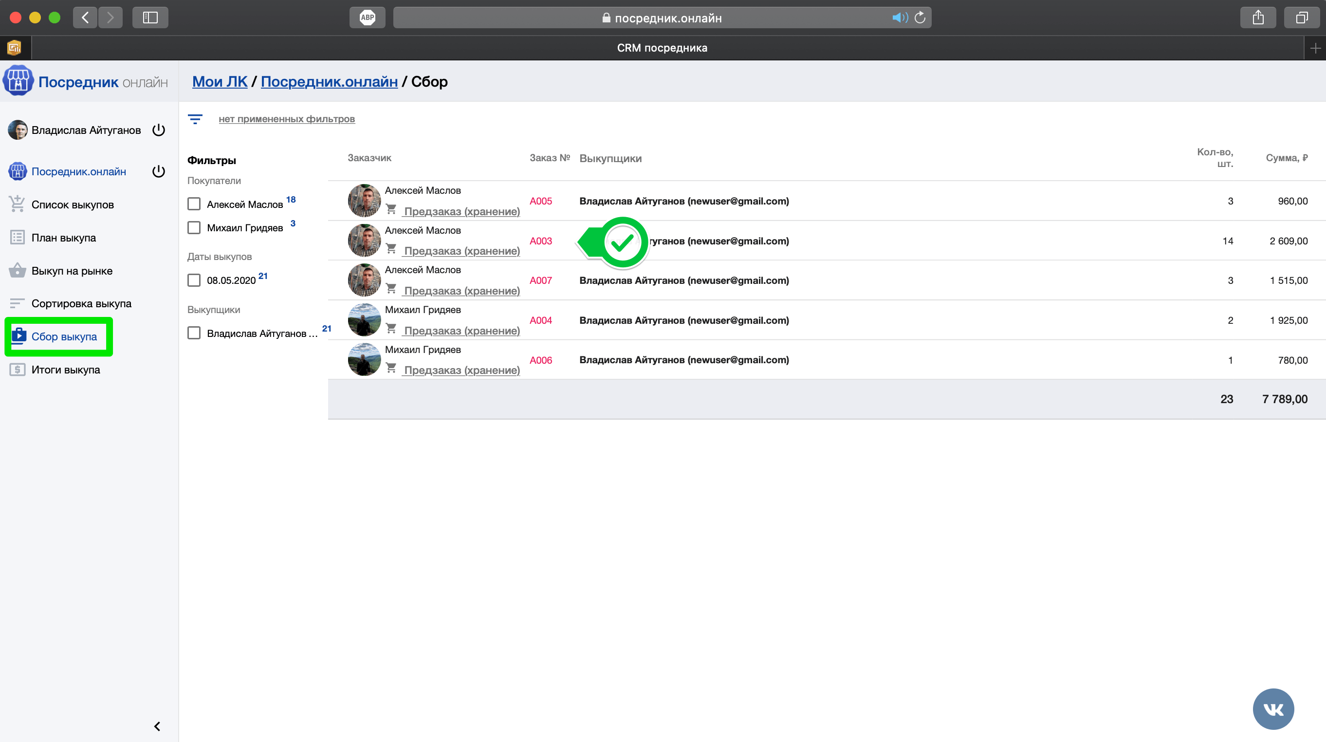
Task: Check the Владислав Айтуганов выкупщик filter
Action: point(194,333)
